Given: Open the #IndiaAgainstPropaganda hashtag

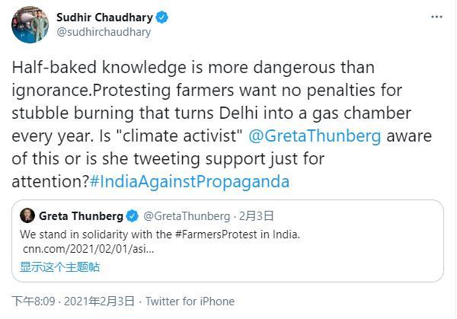Looking at the screenshot, I should tap(190, 182).
